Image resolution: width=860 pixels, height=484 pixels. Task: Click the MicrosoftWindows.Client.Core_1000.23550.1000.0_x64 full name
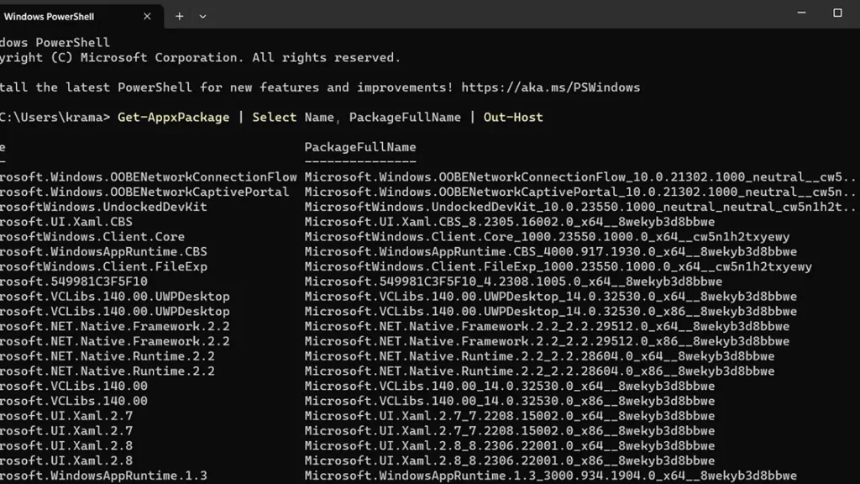(547, 236)
